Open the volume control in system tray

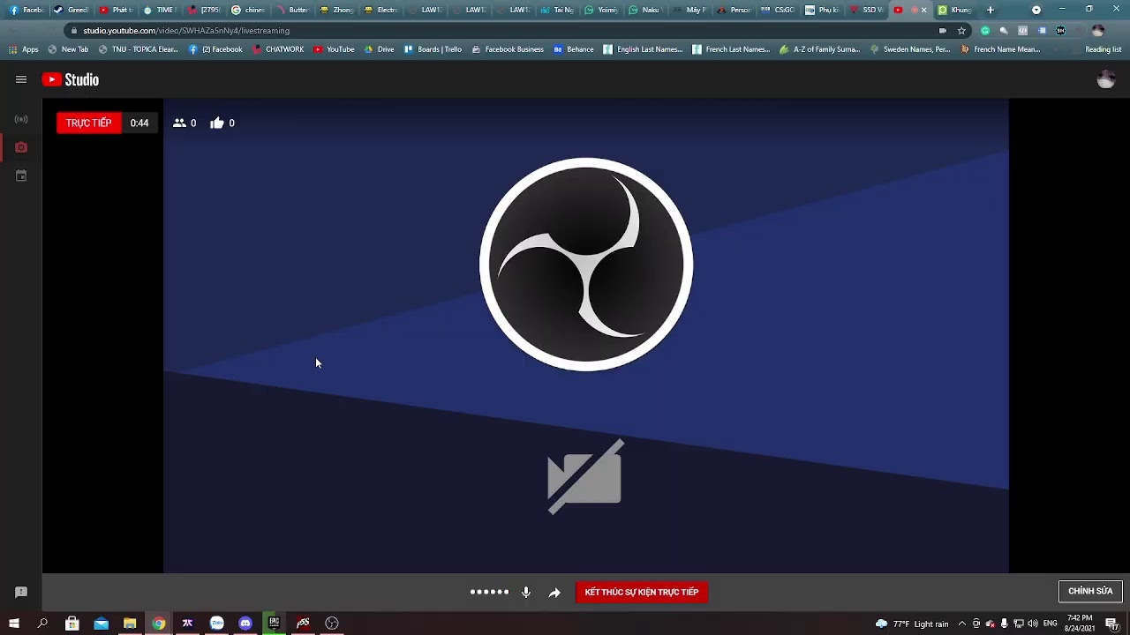pyautogui.click(x=1033, y=624)
